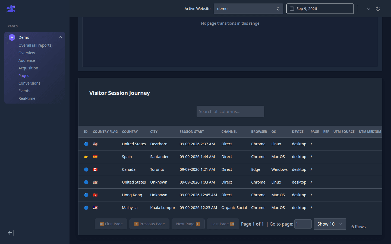Click blue ID dot in Toronto row
This screenshot has width=391, height=244.
[86, 169]
